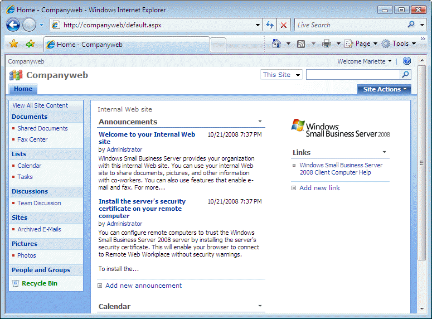
Task: Click the scrollbar down arrow
Action: coord(422,308)
